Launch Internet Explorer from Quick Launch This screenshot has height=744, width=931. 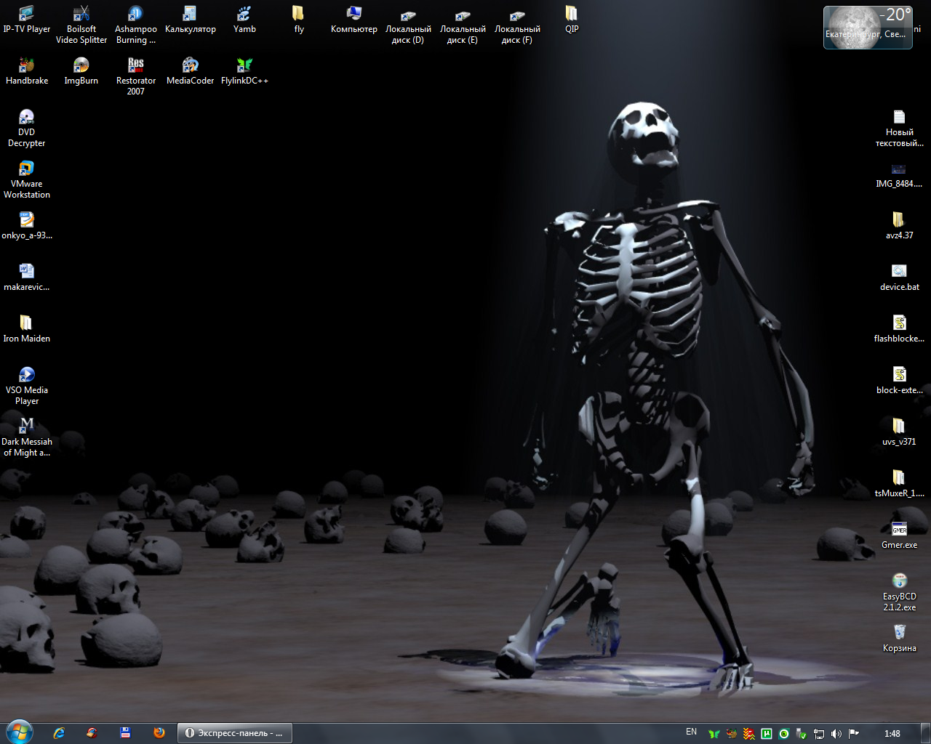[x=59, y=733]
